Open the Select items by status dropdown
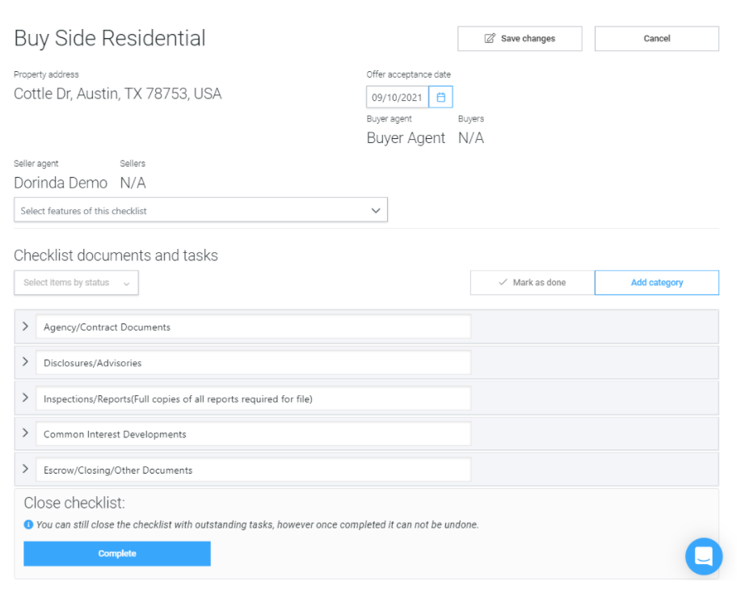This screenshot has width=745, height=594. (76, 283)
